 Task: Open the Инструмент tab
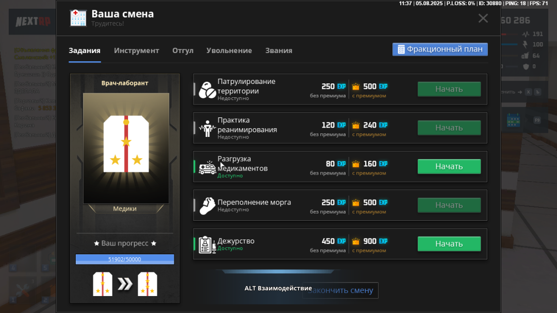[136, 50]
